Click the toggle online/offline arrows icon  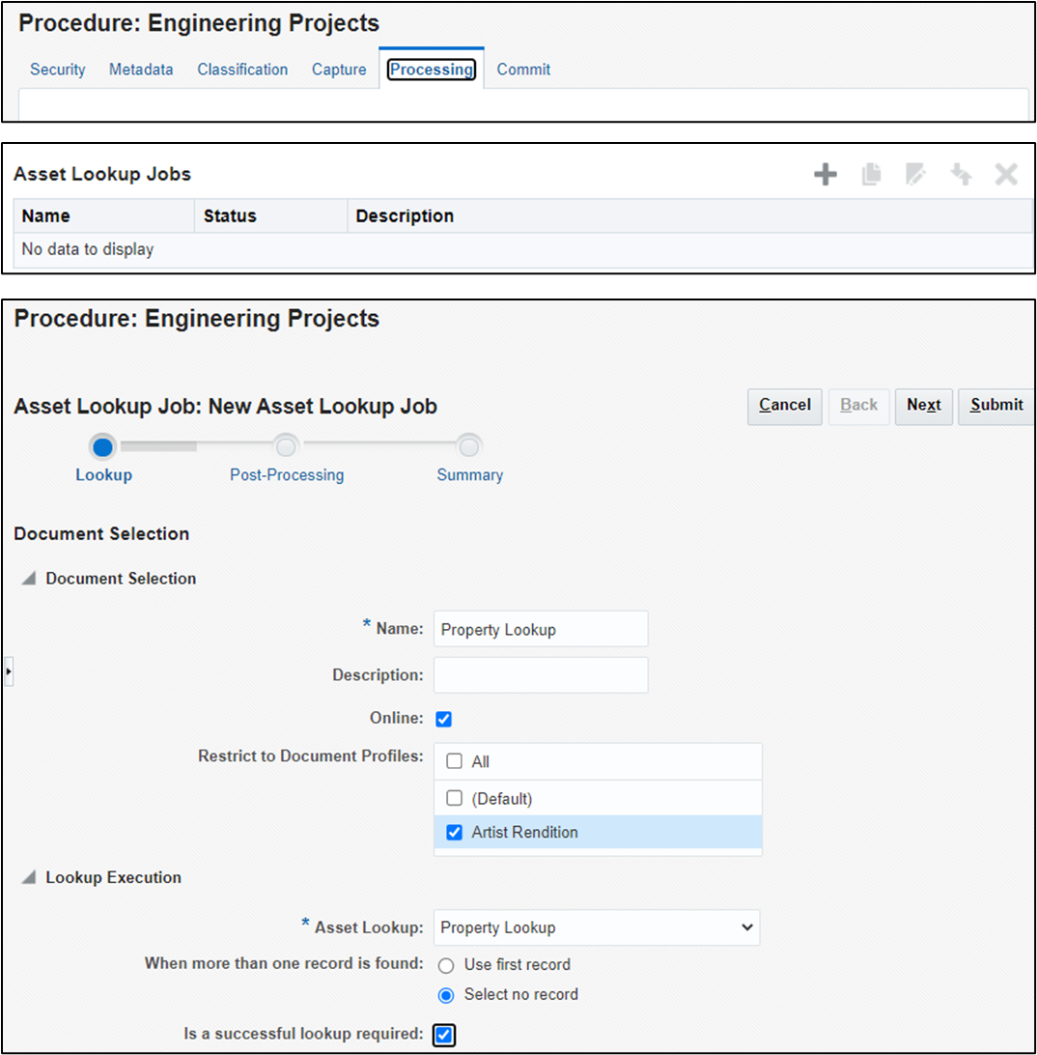[961, 174]
